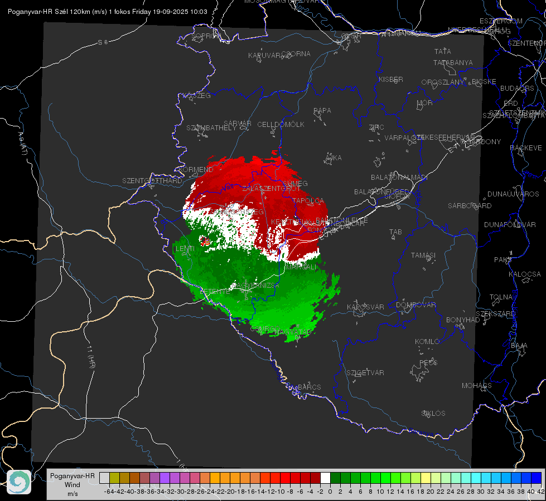Click the 11 (HR) road label
This screenshot has height=501, width=546.
point(91,356)
